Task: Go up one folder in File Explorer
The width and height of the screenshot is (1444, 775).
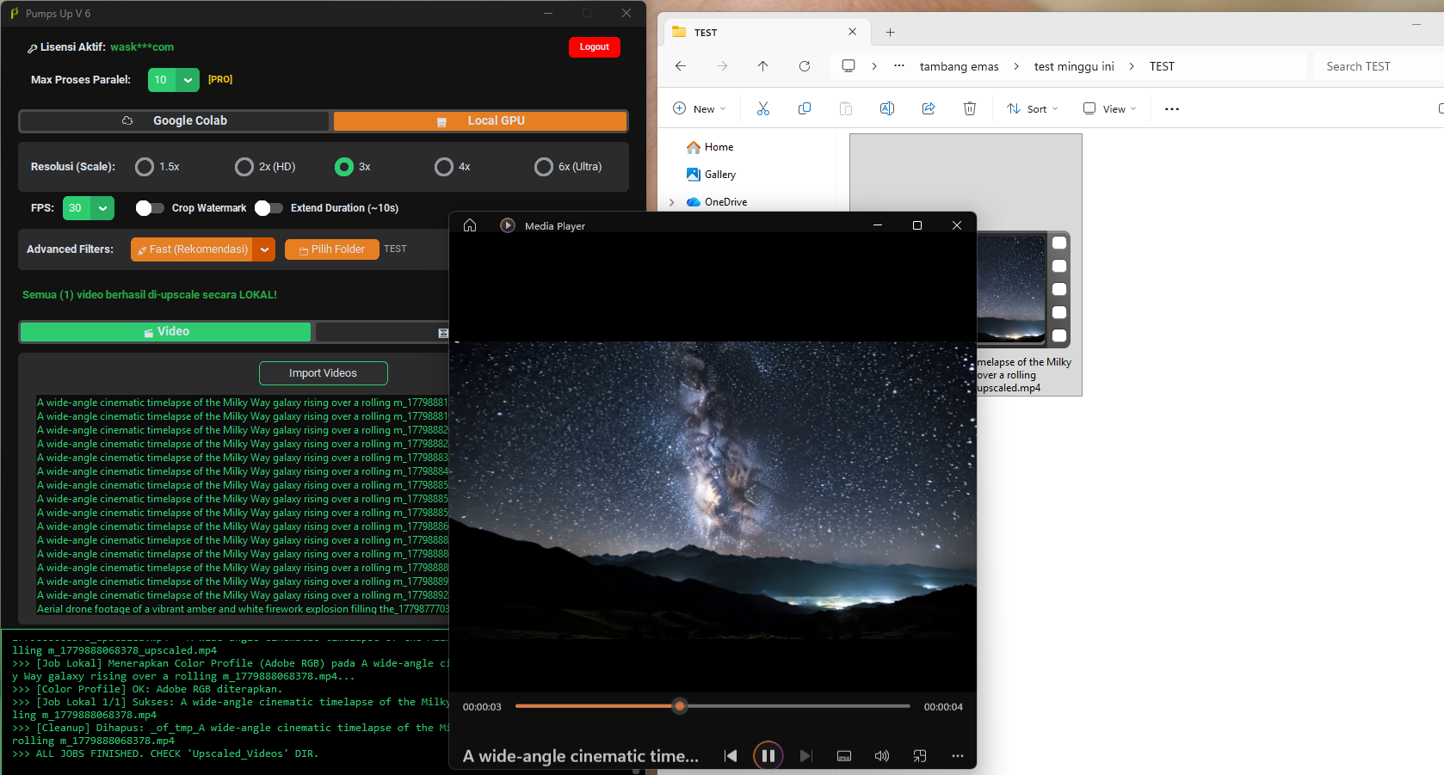Action: pos(763,66)
